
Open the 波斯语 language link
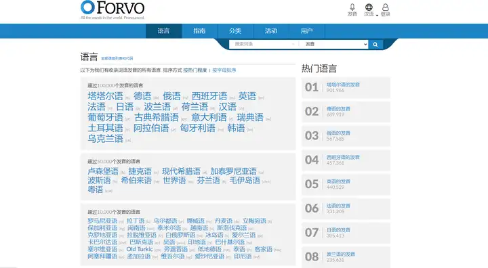pyautogui.click(x=99, y=180)
